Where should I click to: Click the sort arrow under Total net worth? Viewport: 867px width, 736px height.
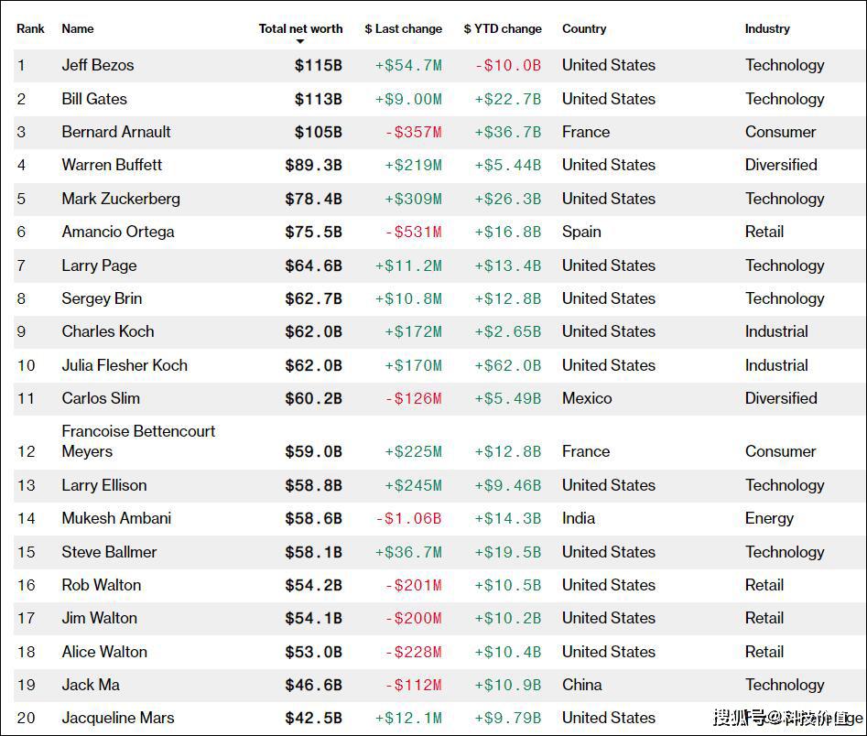click(x=300, y=41)
